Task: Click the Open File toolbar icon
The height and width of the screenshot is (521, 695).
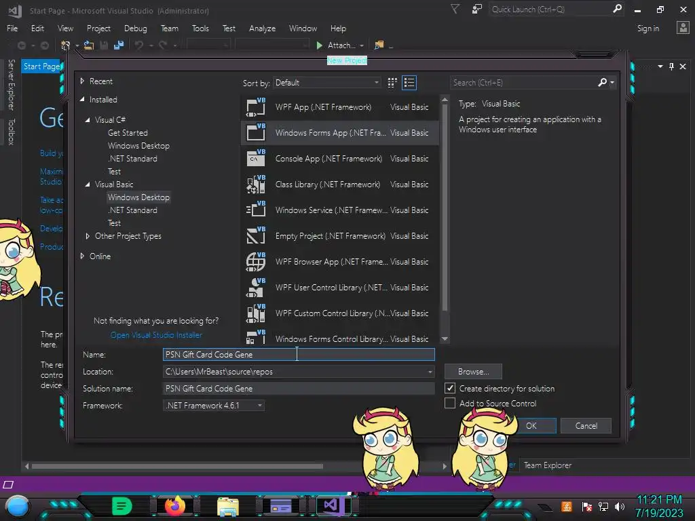Action: click(89, 45)
